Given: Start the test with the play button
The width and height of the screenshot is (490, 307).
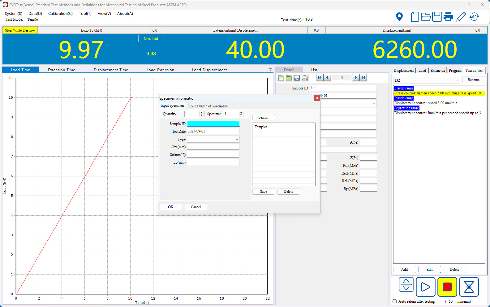Looking at the screenshot, I should point(425,287).
